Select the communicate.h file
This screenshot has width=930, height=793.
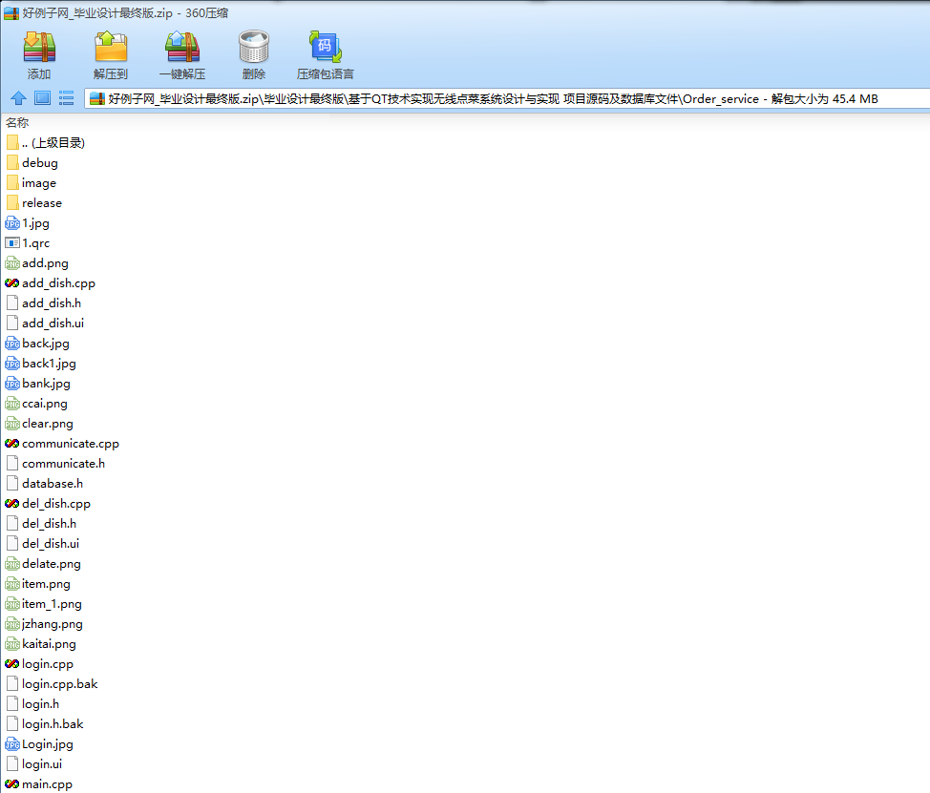(x=55, y=464)
